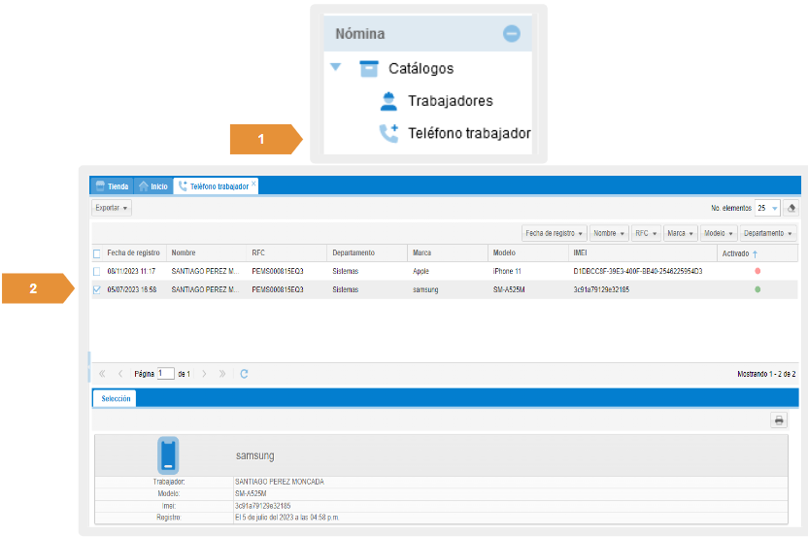Open the No. elementos page size combo
The width and height of the screenshot is (808, 537).
pos(767,208)
